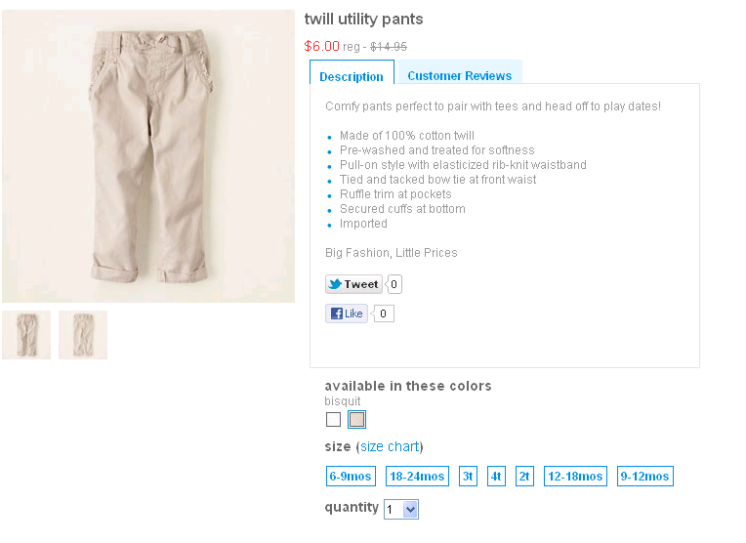Viewport: 746px width, 543px height.
Task: Select the bisquit beige color swatch
Action: coord(357,420)
